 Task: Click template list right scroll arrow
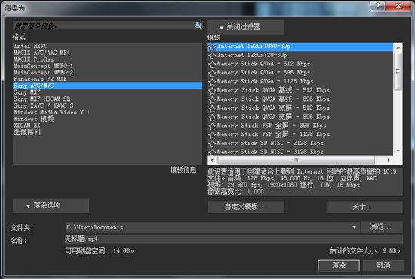click(389, 160)
